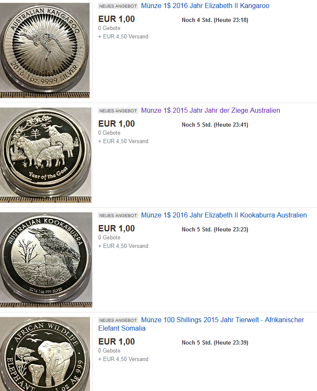Click the NEUES ANGEBOT badge on Kookaburra listing

(118, 215)
